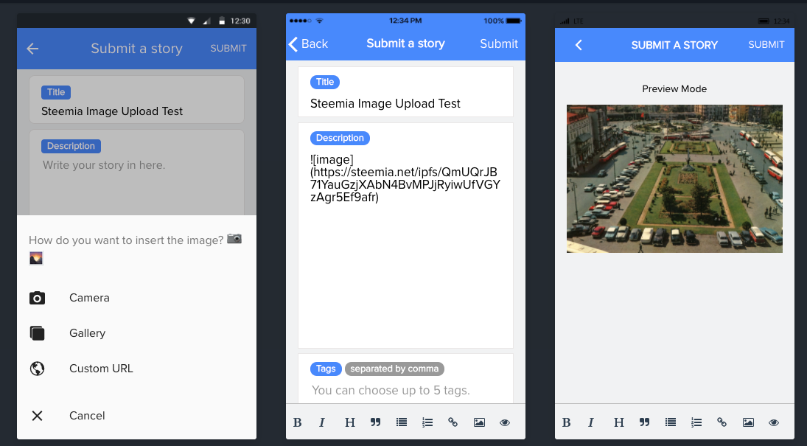
Task: Insert numbered list in the middle toolbar
Action: click(427, 422)
